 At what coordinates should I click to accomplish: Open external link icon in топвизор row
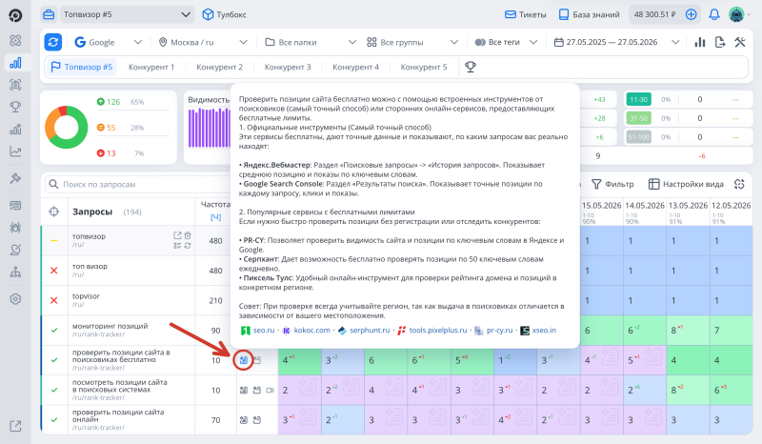click(177, 235)
